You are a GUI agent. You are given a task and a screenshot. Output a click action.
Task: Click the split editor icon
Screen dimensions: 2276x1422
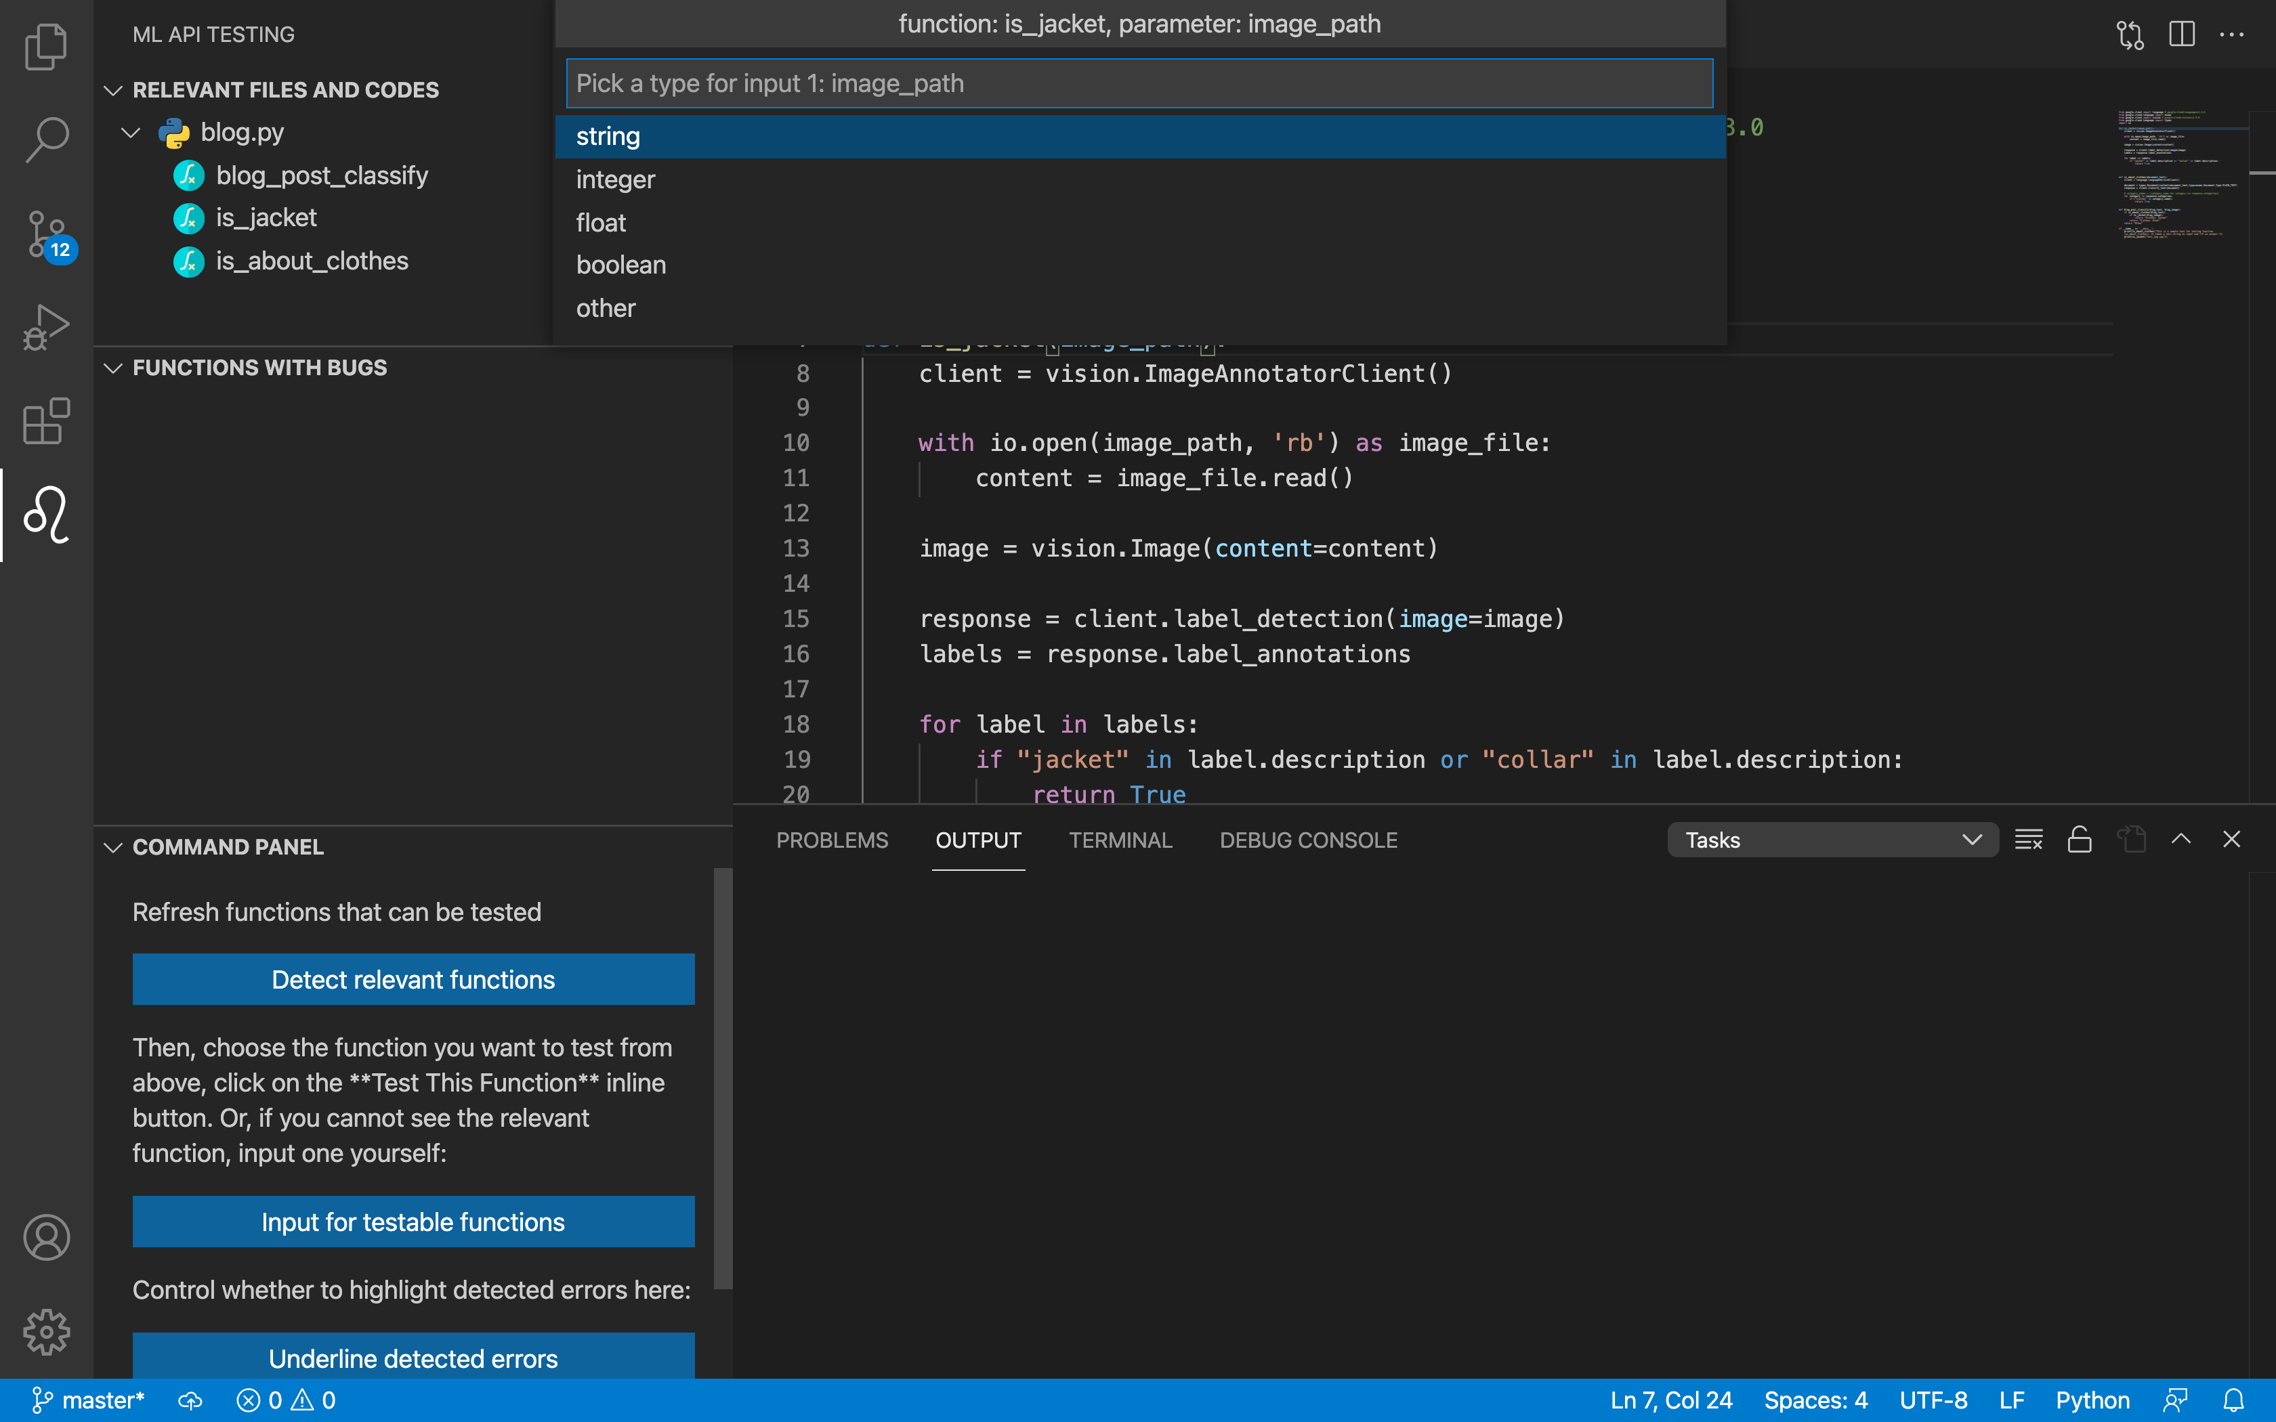pyautogui.click(x=2181, y=35)
